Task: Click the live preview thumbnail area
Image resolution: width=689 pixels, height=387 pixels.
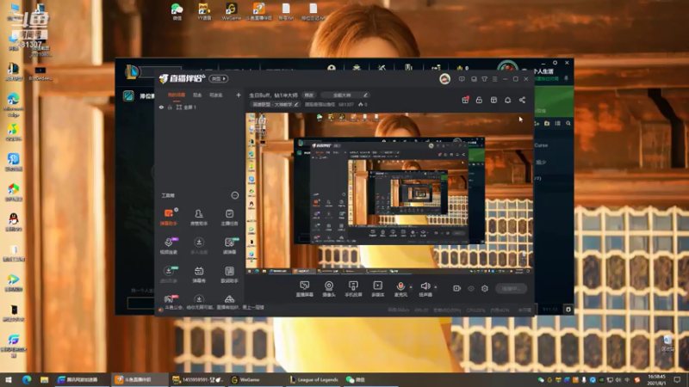Action: coord(389,193)
